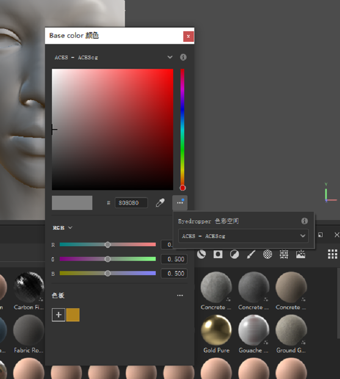Switch asset shelf to grid view
Screen dimensions: 340x379
(x=332, y=254)
